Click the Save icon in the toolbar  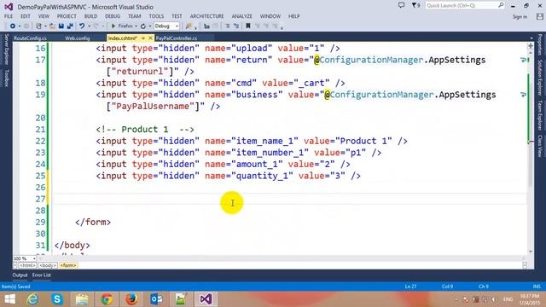tap(61, 26)
